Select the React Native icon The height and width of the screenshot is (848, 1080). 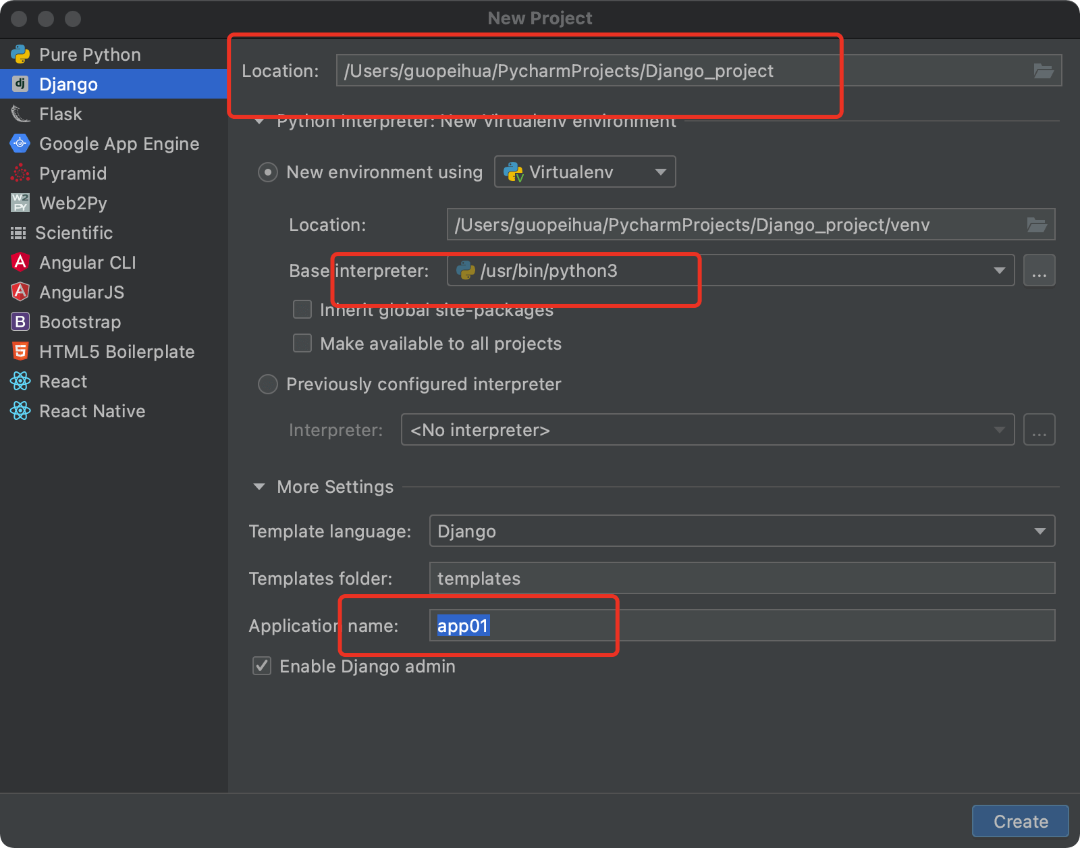pos(20,410)
